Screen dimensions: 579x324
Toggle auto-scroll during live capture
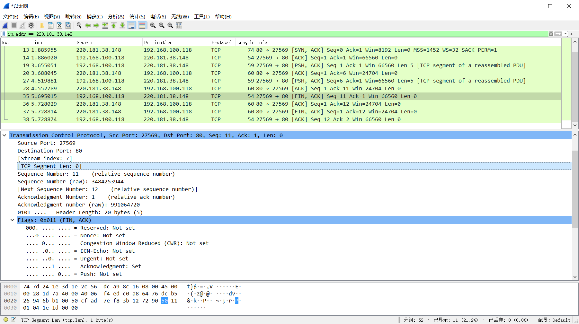click(x=131, y=25)
